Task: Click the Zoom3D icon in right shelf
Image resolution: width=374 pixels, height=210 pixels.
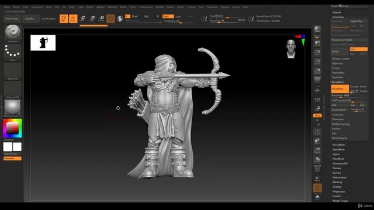Action: tap(317, 150)
